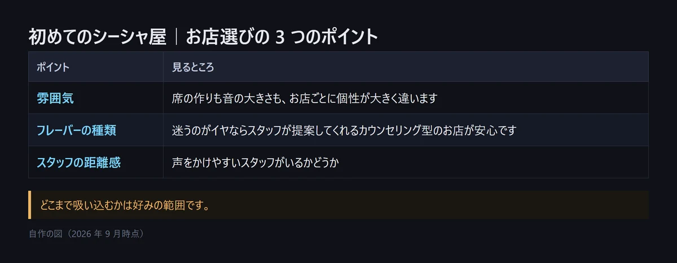This screenshot has width=677, height=263.
Task: Select the 席の作りも音の大きさも description cell
Action: tap(406, 98)
